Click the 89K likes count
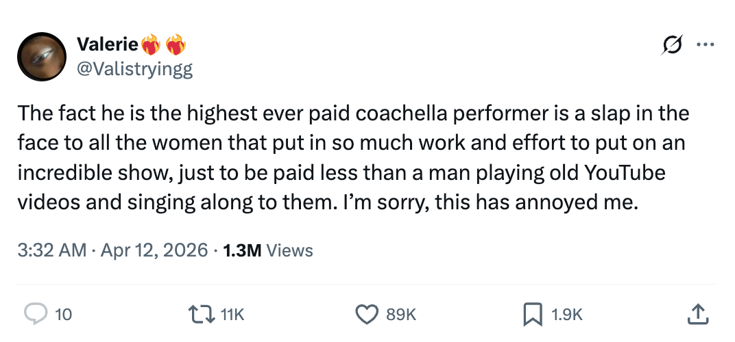 click(402, 315)
